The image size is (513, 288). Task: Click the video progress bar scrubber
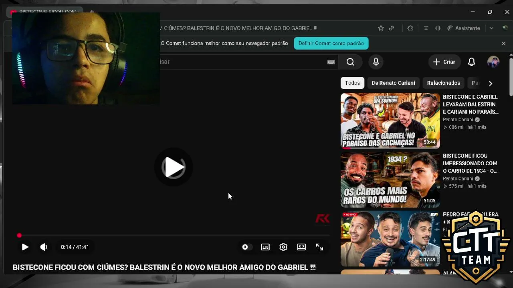(x=19, y=236)
